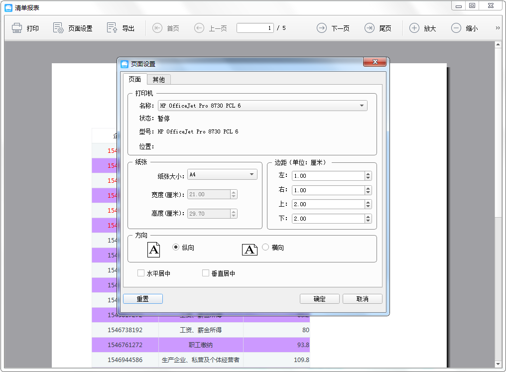The image size is (506, 372).
Task: Expand the toolbar overflow chevron
Action: [x=498, y=28]
